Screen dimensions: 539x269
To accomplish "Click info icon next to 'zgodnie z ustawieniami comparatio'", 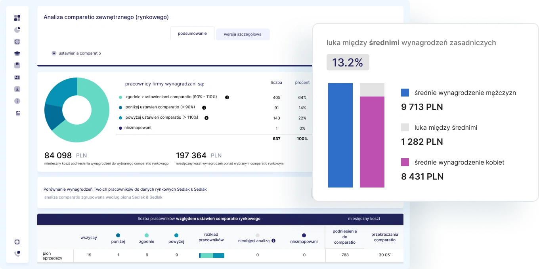I will [x=227, y=97].
